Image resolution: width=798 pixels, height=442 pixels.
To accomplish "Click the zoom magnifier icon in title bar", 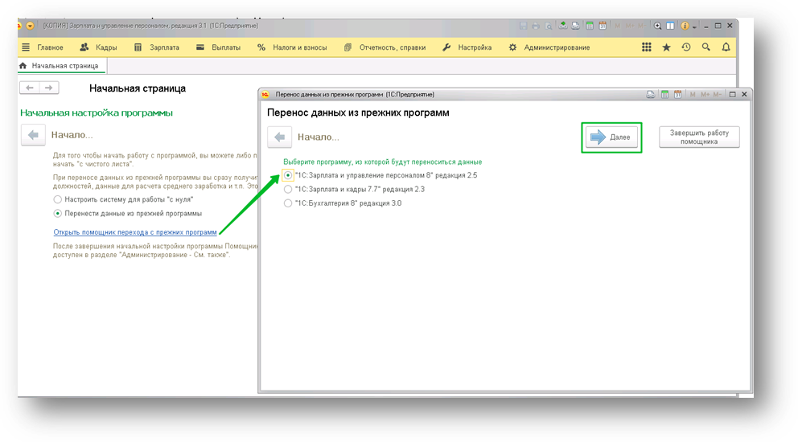I will (x=657, y=26).
